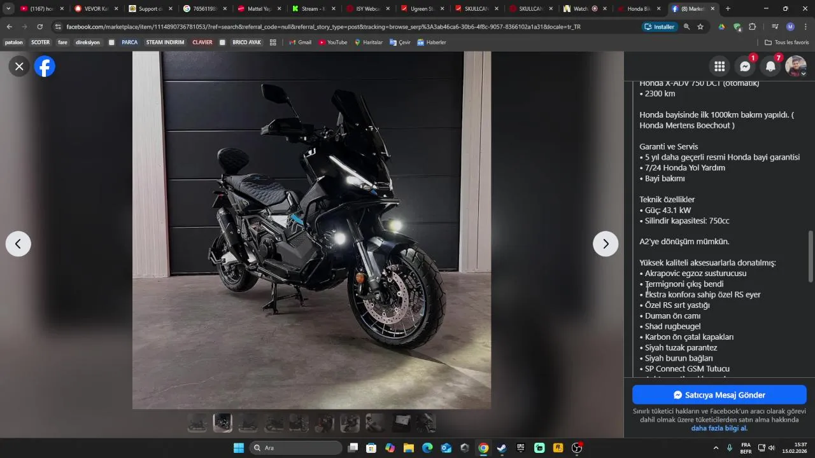Close the Stream tab
The width and height of the screenshot is (815, 458).
[333, 9]
